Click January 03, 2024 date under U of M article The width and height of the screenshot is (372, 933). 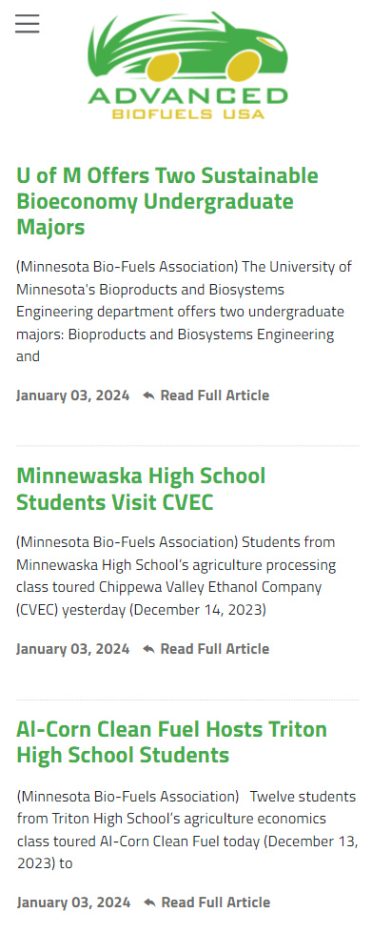point(72,396)
